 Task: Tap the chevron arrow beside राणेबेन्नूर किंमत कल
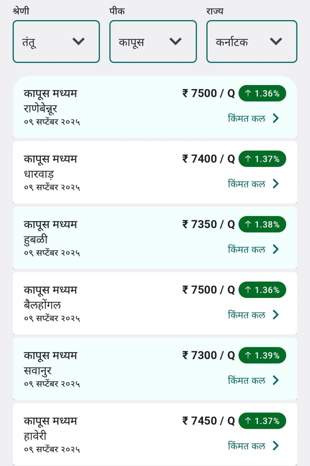click(x=276, y=118)
